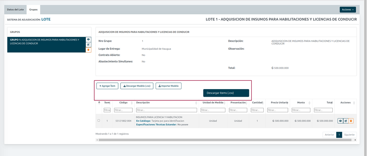Viewport: 367px width, 156px height.
Task: Click Agregar Ítem button
Action: (x=107, y=86)
